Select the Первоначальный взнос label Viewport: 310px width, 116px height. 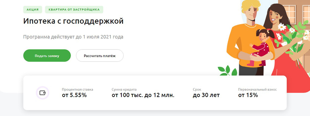257,89
